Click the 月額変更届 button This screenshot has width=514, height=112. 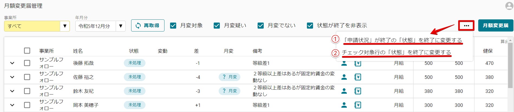[x=496, y=26]
